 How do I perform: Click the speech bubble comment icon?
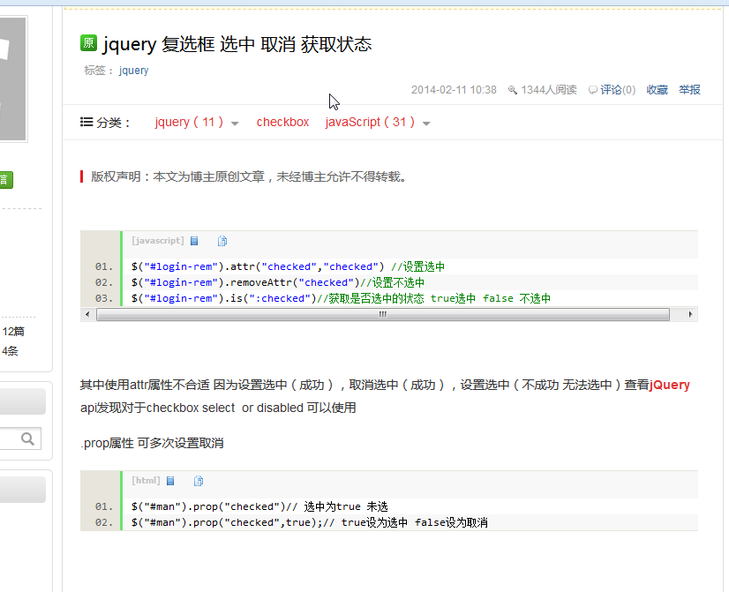click(593, 90)
